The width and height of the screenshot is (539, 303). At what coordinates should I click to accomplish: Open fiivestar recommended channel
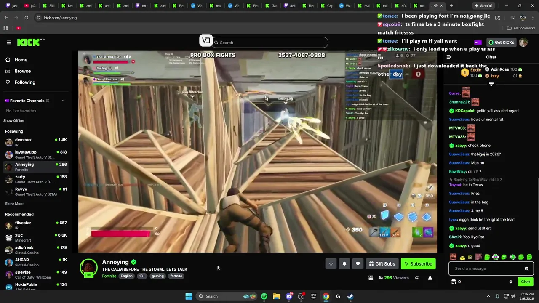tap(36, 225)
